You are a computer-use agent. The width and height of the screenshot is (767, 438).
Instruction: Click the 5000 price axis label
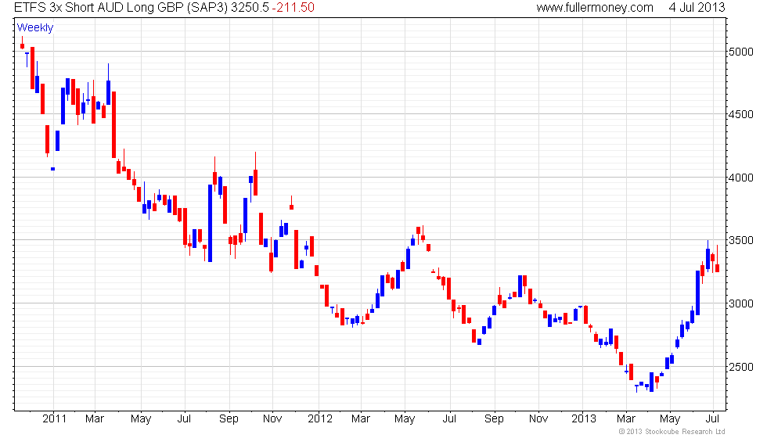740,52
